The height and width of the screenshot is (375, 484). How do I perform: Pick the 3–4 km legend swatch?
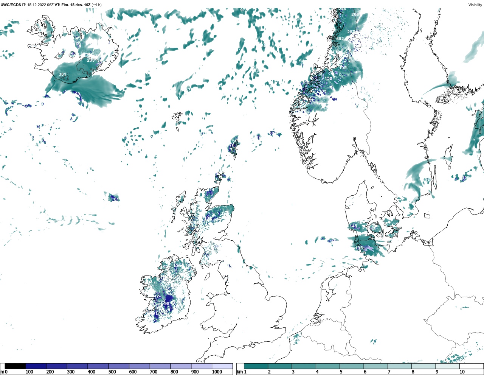(x=304, y=366)
